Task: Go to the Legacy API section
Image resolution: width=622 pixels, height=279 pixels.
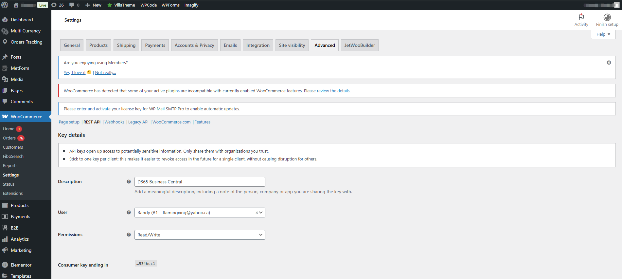Action: [x=138, y=122]
